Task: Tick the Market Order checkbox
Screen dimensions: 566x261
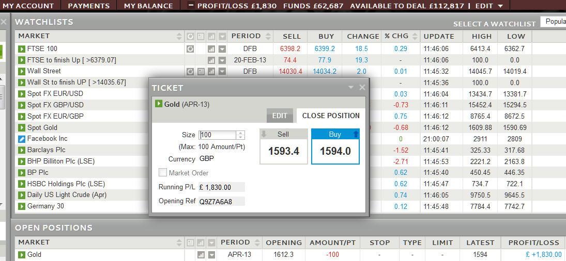Action: pos(163,173)
